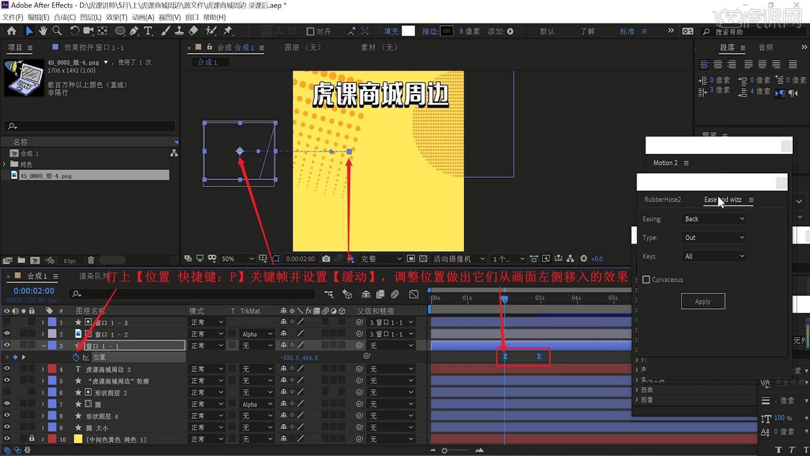The image size is (810, 456).
Task: Open the 完整 resolution dropdown
Action: pos(381,258)
